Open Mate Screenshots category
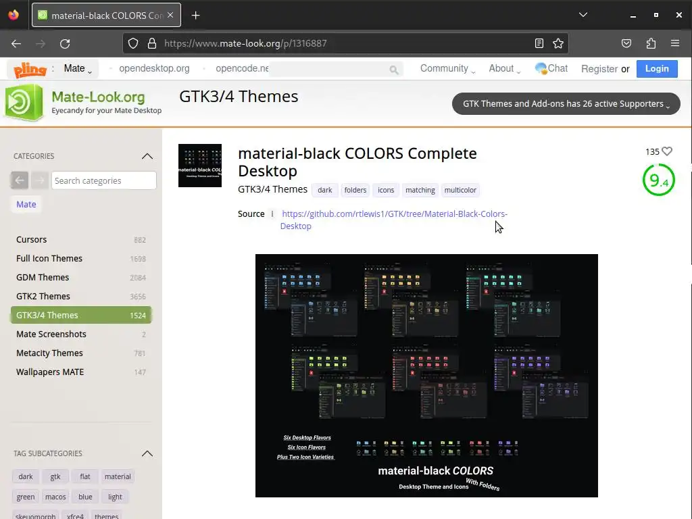This screenshot has width=692, height=519. click(81, 334)
